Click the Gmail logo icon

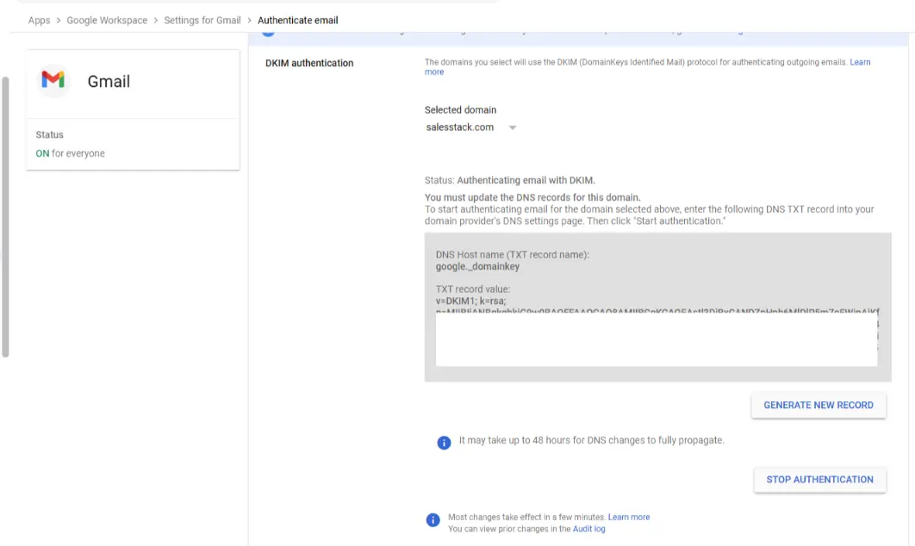[53, 80]
